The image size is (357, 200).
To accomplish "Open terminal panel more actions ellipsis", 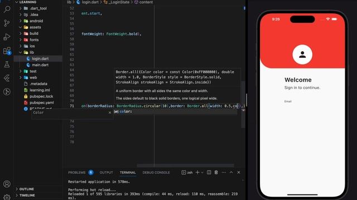I will point(224,172).
